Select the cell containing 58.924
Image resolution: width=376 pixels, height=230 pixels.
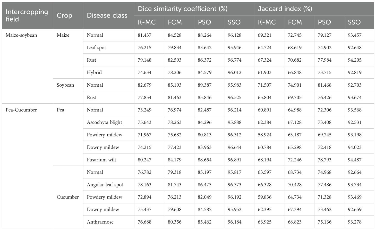(265, 135)
